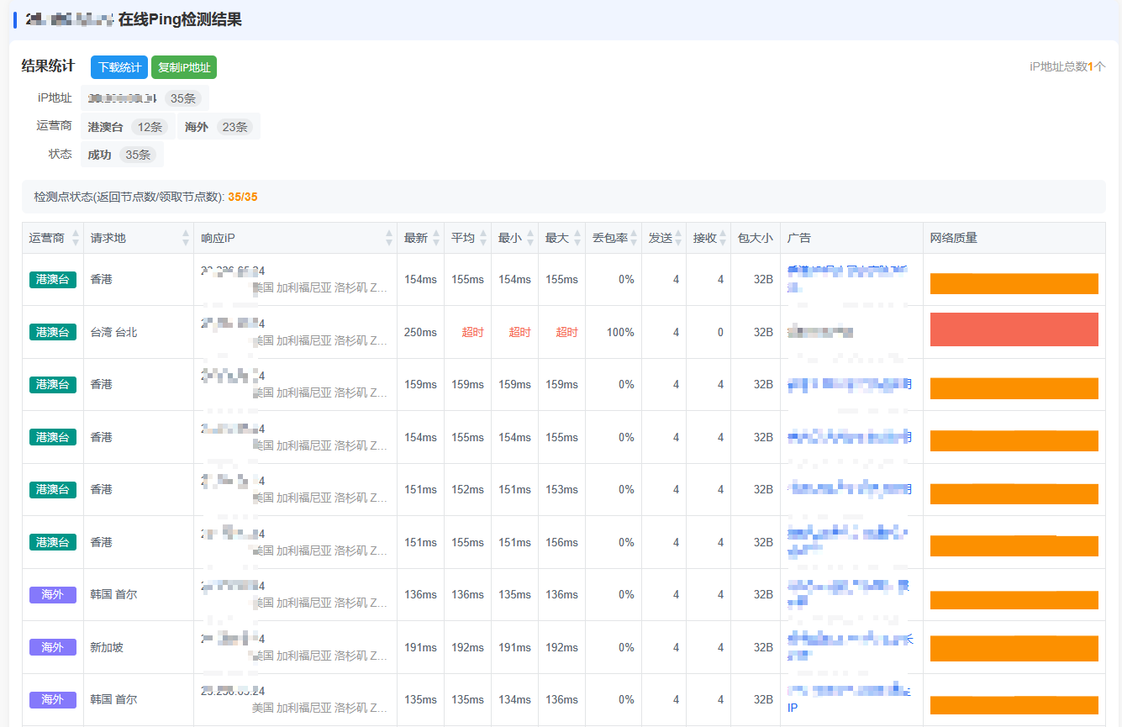Click the 0% loss value in 新加坡 row
1122x727 pixels.
(x=626, y=647)
